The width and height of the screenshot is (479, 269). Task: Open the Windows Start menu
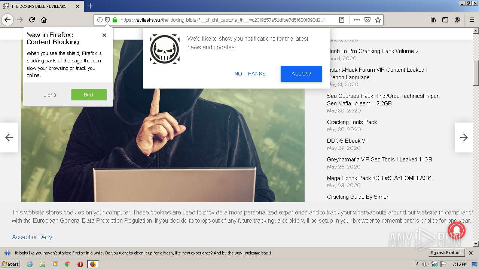click(10, 264)
